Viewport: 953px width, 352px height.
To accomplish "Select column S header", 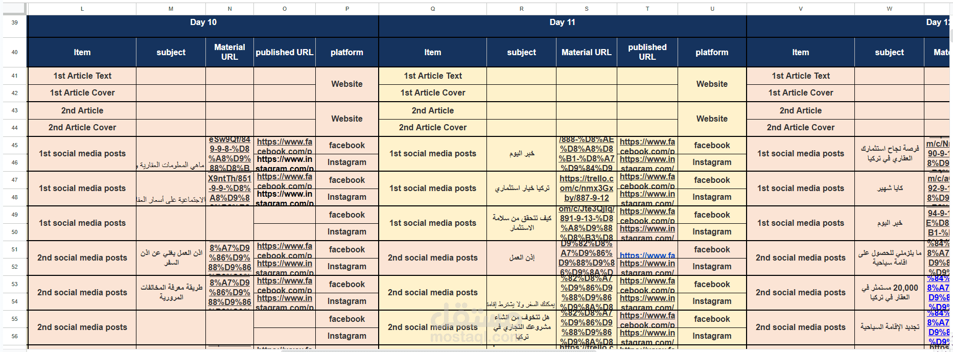I will [x=587, y=9].
